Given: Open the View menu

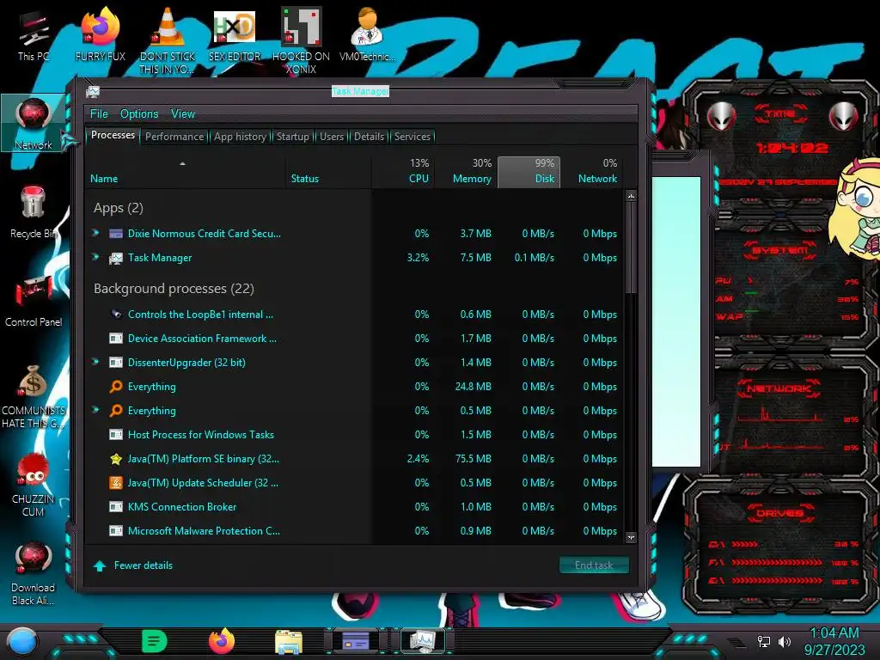Looking at the screenshot, I should coord(183,114).
